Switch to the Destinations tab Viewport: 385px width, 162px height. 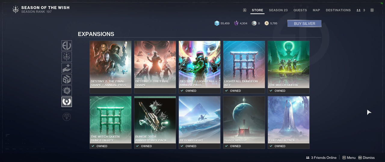(338, 10)
